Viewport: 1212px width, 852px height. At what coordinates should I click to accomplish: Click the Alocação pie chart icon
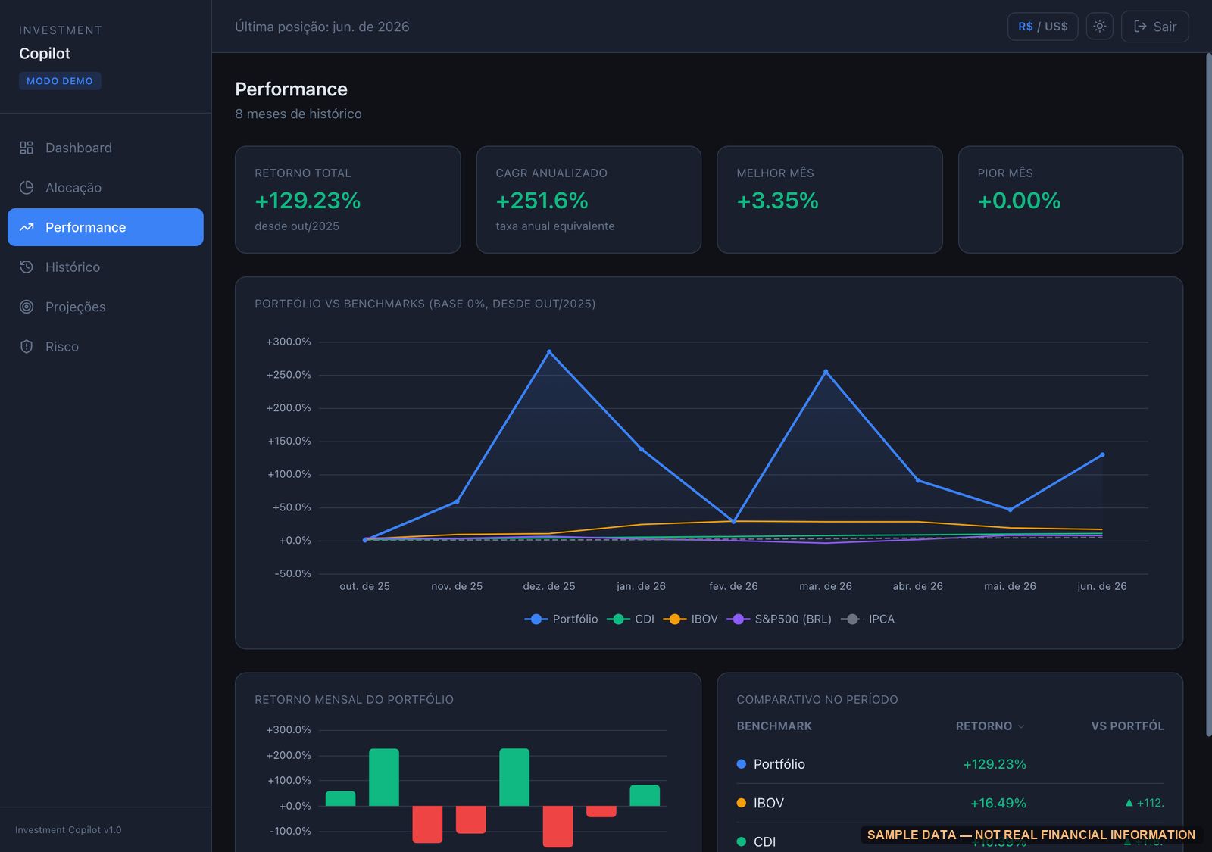tap(27, 188)
